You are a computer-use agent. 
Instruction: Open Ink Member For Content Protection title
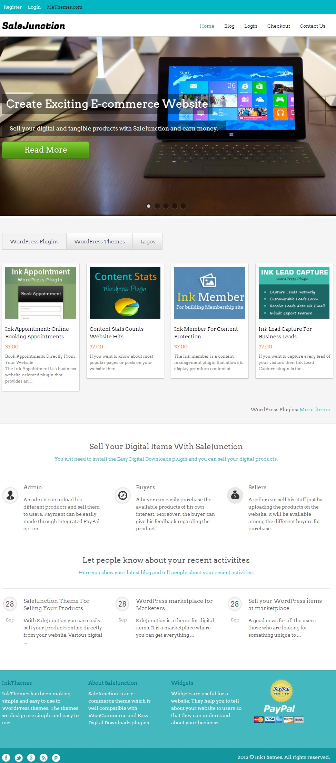(206, 332)
